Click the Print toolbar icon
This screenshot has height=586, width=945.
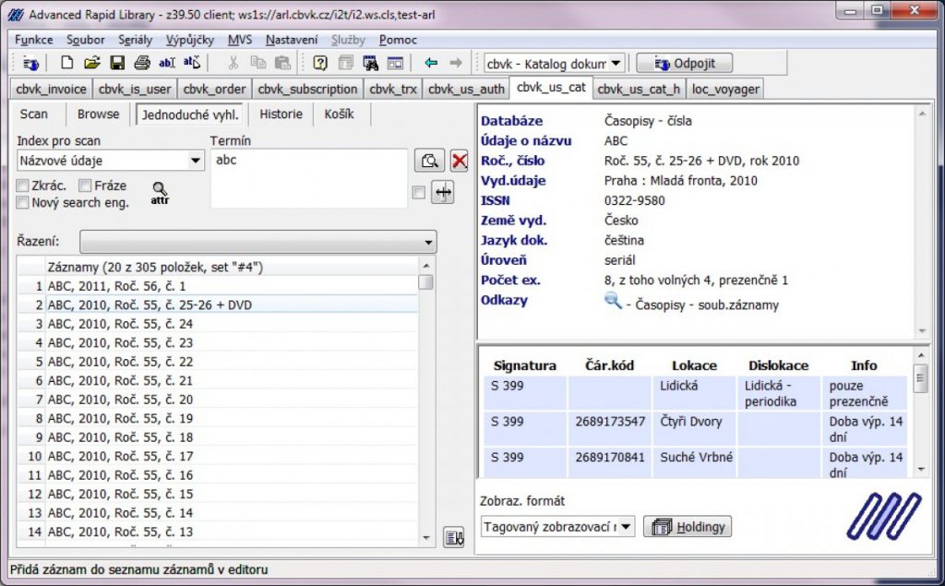[142, 63]
